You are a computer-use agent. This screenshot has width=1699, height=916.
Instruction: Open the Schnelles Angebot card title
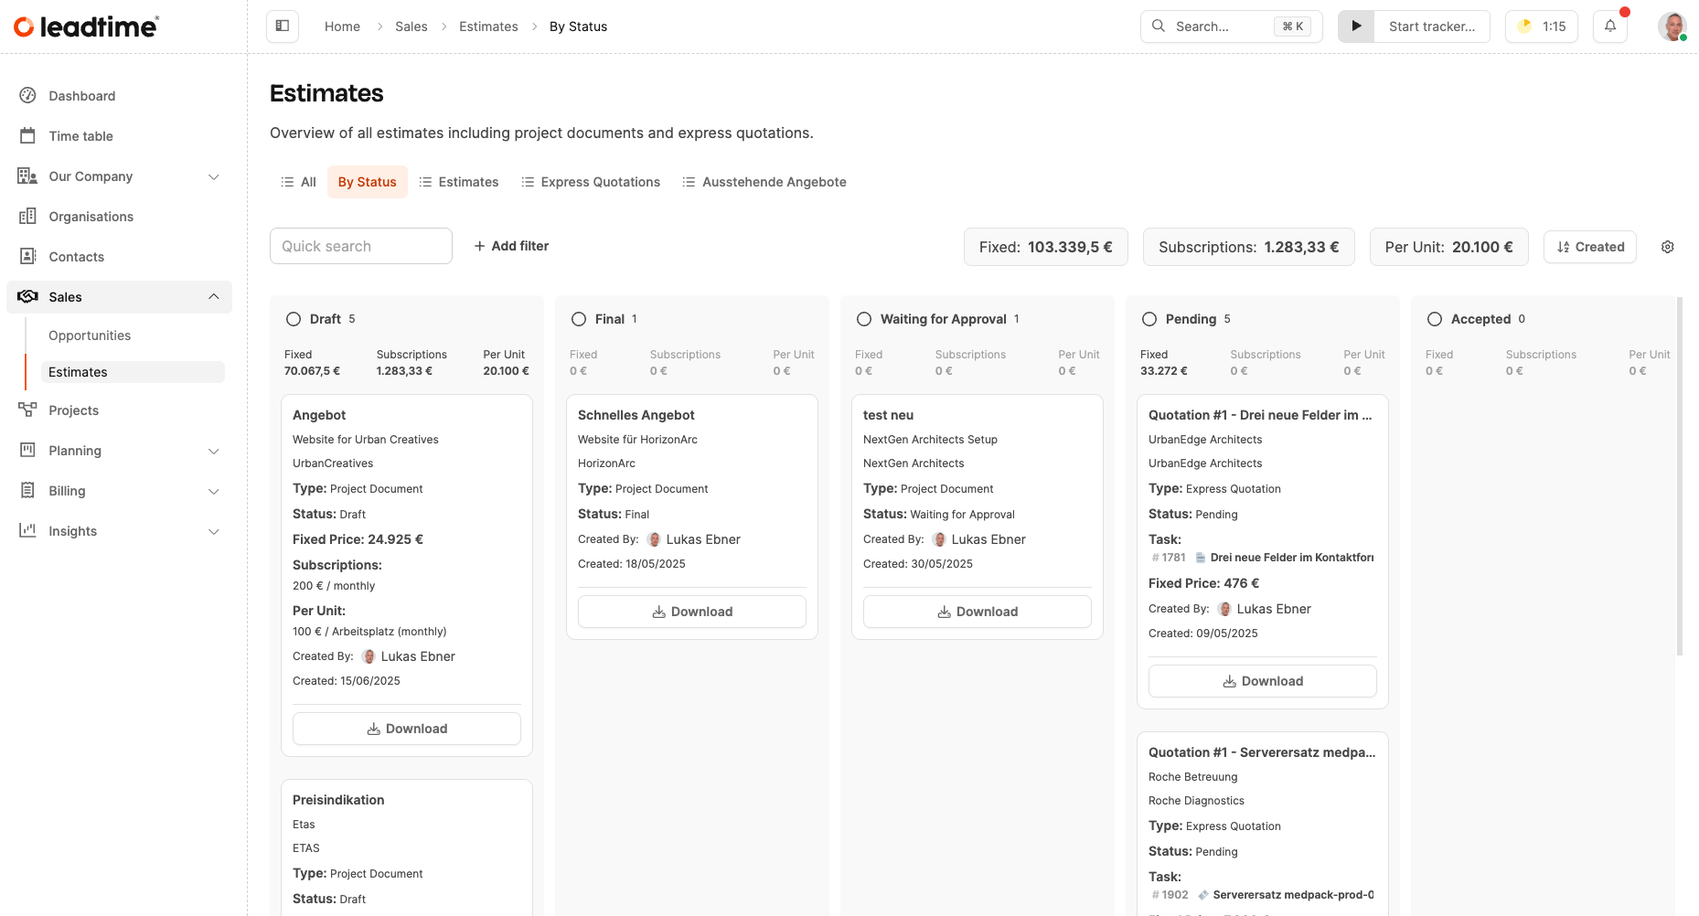coord(636,415)
